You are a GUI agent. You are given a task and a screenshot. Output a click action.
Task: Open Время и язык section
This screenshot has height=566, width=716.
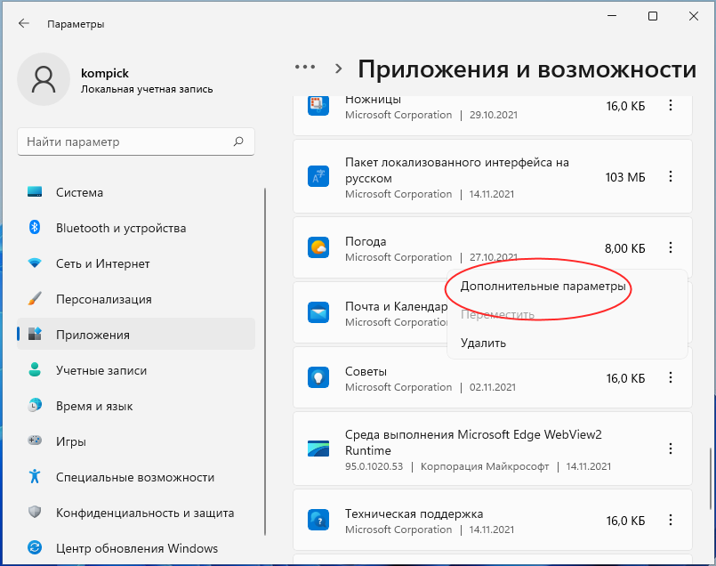[x=135, y=406]
